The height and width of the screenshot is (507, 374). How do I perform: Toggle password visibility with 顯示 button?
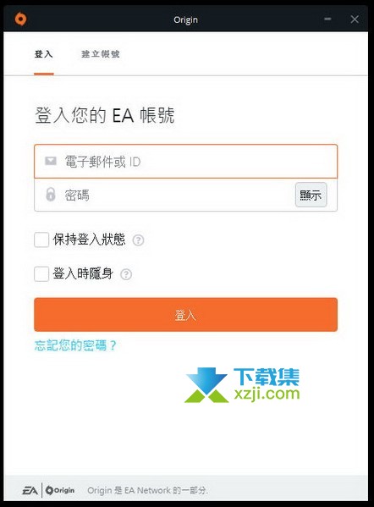click(311, 195)
